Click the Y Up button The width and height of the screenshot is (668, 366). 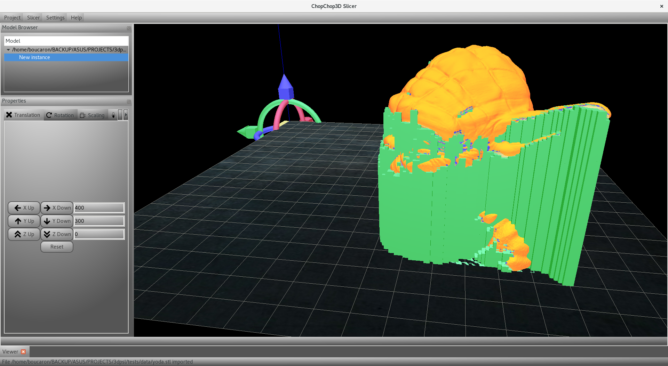point(24,221)
